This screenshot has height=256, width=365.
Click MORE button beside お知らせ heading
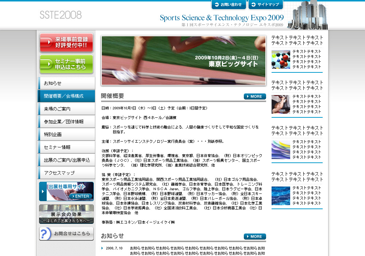coord(255,237)
